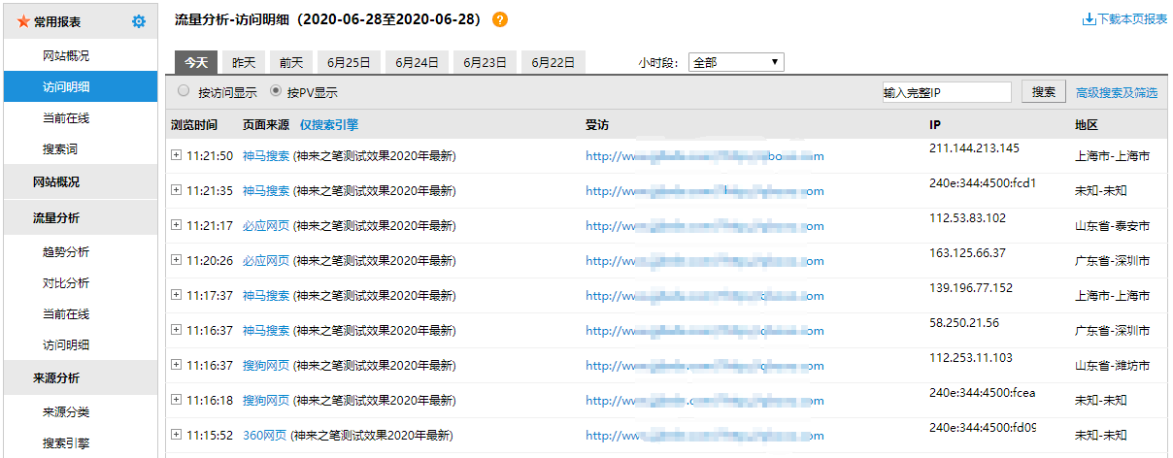Click the red star icon beside 常用报表

[23, 21]
